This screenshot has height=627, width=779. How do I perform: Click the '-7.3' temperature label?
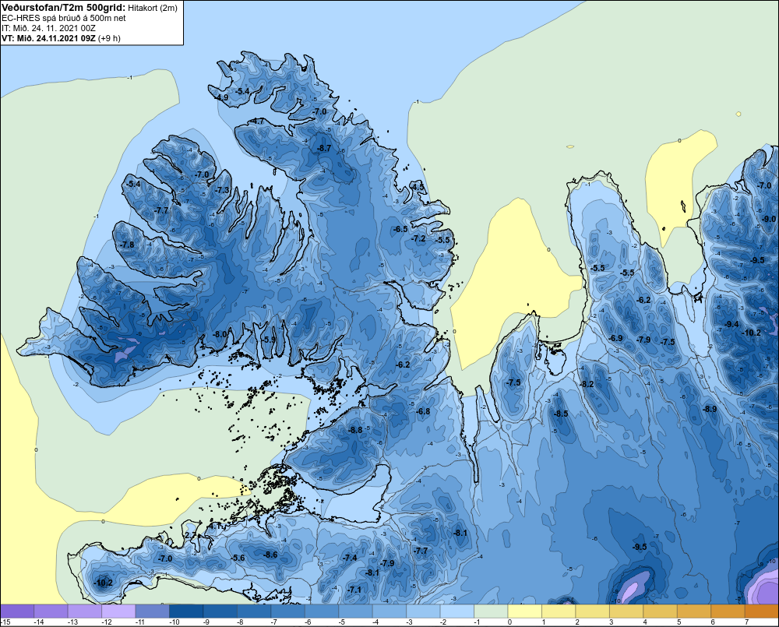coord(222,190)
